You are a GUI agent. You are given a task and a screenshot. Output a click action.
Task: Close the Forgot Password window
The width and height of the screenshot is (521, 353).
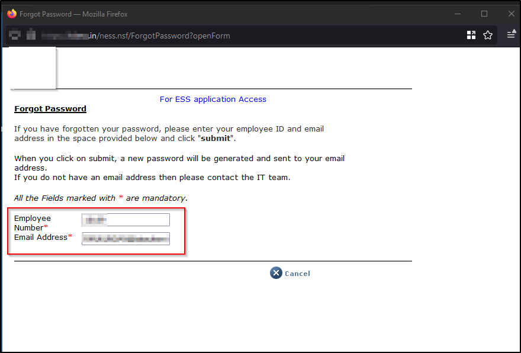click(511, 14)
